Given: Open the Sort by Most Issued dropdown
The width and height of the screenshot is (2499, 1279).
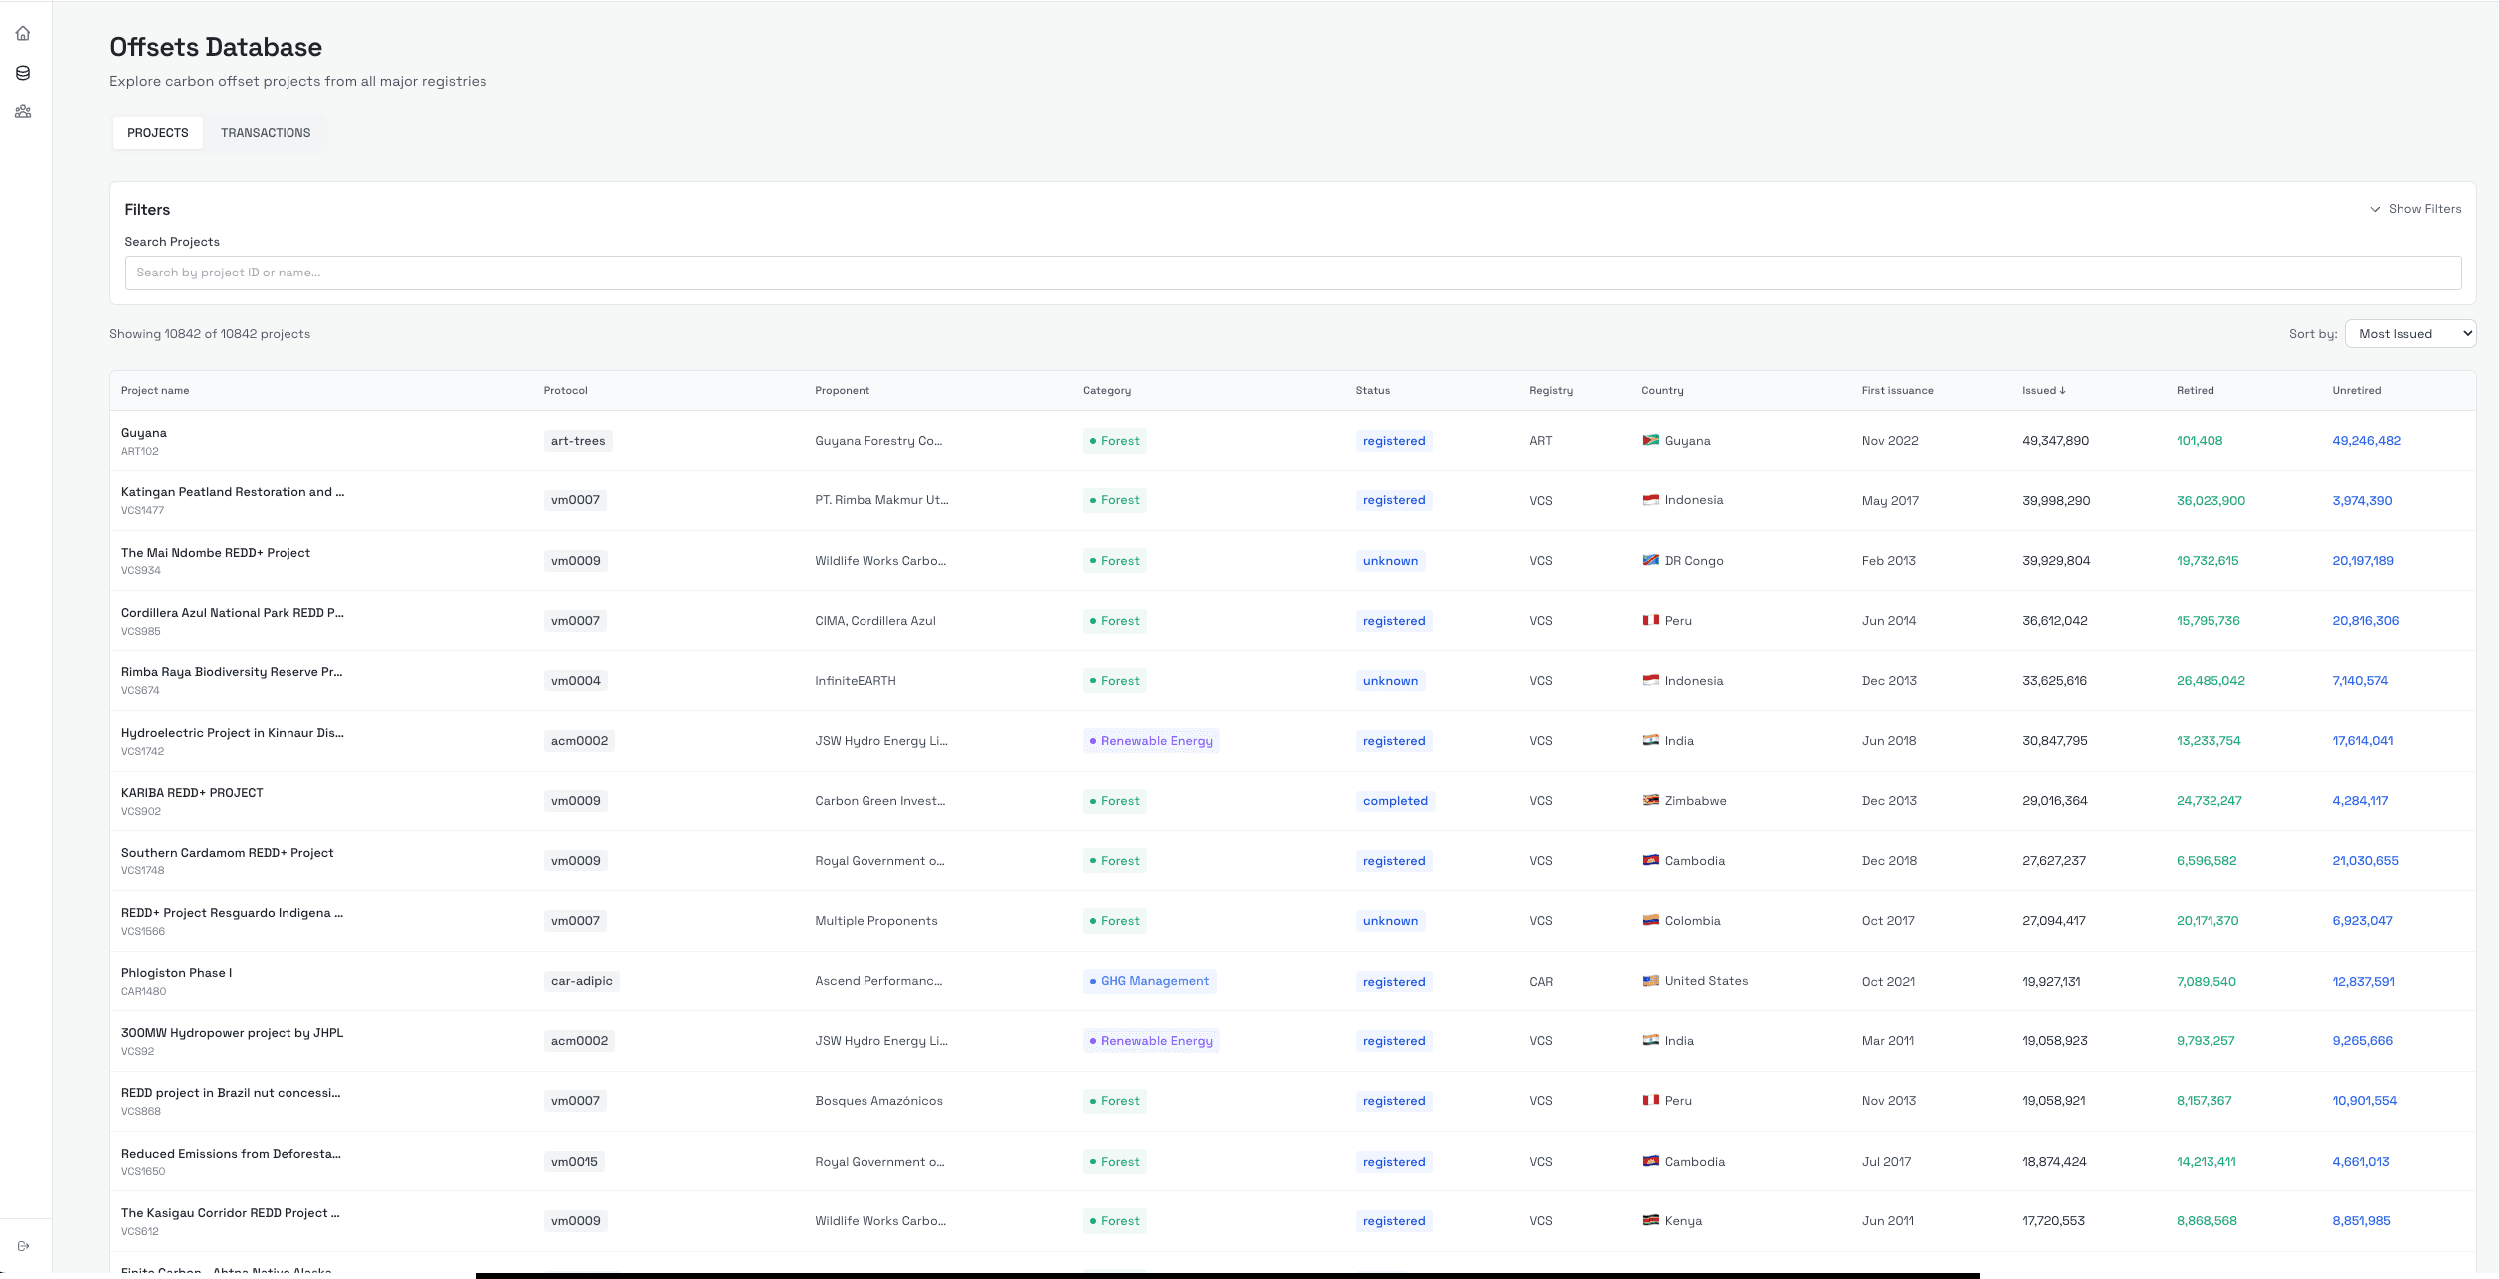Looking at the screenshot, I should tap(2409, 333).
